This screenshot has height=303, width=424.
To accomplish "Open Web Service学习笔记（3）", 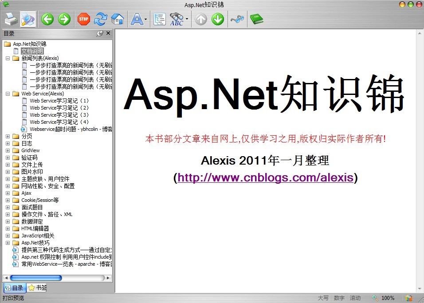I will click(59, 115).
